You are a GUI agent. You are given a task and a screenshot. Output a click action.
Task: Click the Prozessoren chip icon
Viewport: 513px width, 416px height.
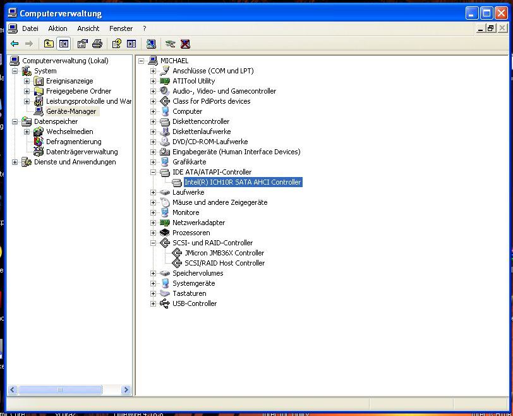[x=164, y=233]
